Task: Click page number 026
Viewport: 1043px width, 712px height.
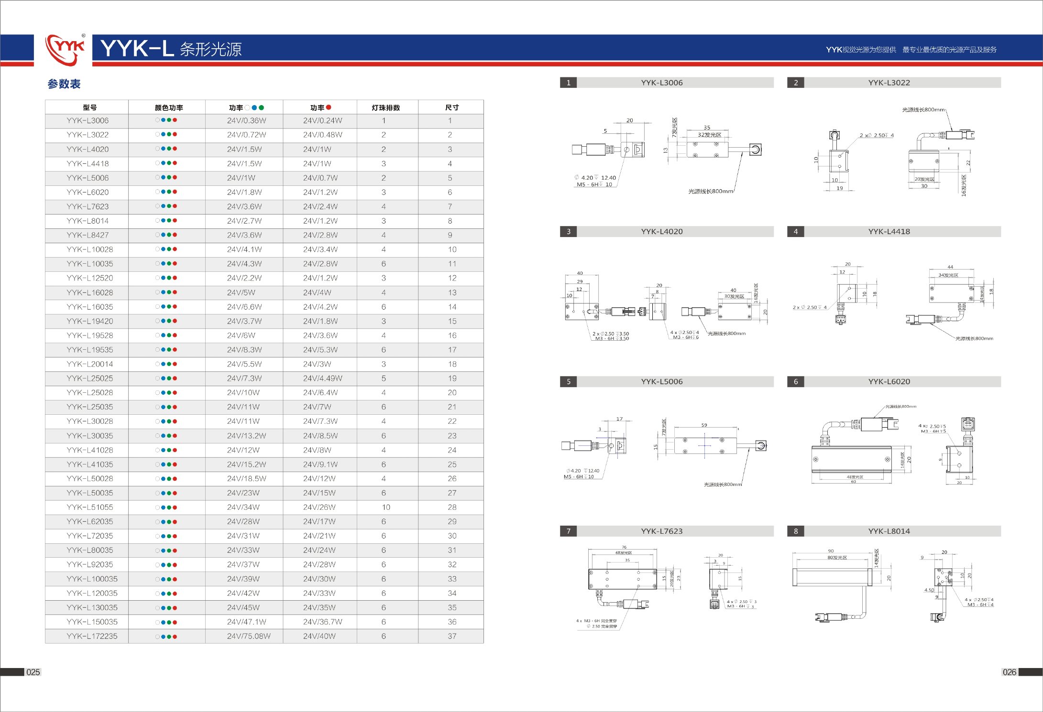Action: point(1010,672)
